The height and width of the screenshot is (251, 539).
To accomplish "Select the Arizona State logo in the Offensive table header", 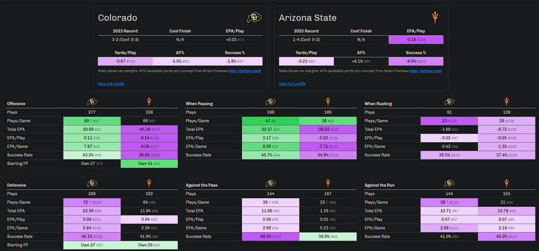I will (x=149, y=102).
